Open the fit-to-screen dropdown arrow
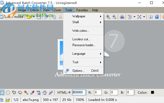Image resolution: width=164 pixels, height=103 pixels. tap(144, 17)
